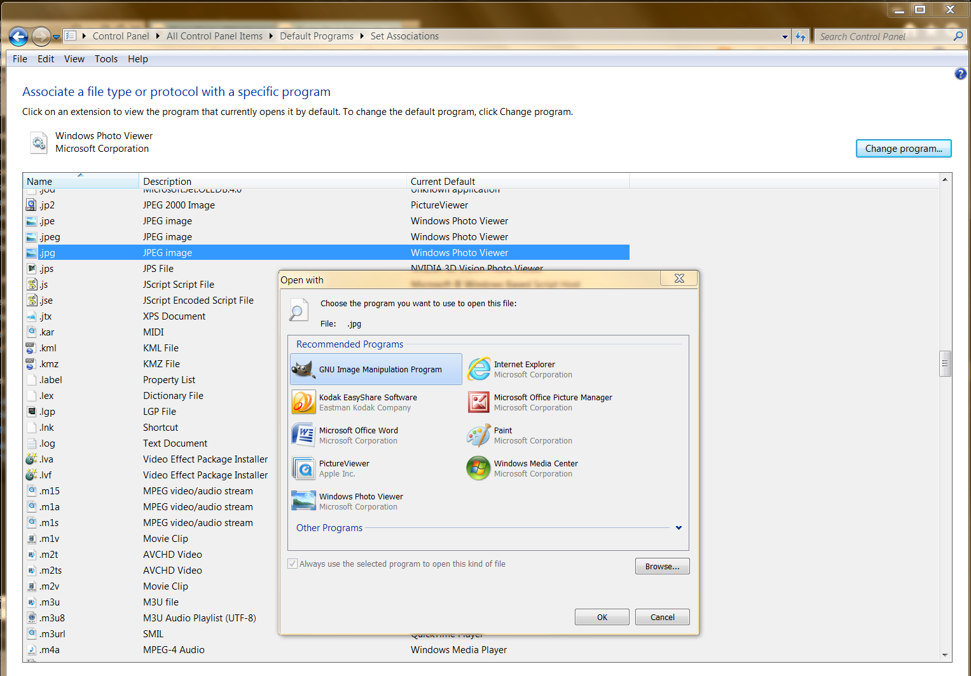Viewport: 971px width, 676px height.
Task: Click the .lvf installer icon
Action: point(31,475)
